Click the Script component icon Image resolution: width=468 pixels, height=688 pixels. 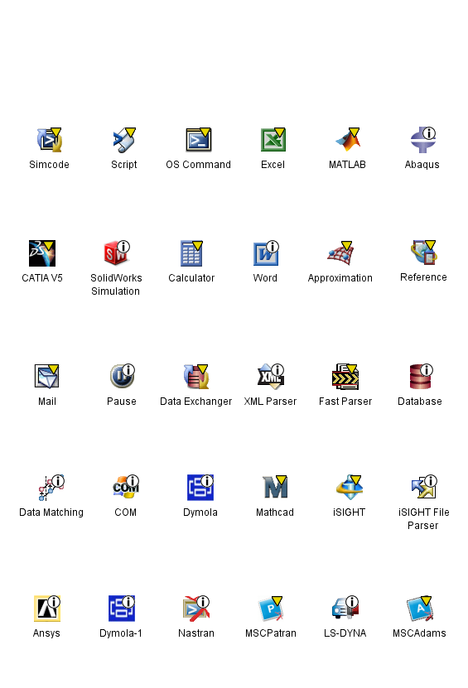(x=123, y=140)
